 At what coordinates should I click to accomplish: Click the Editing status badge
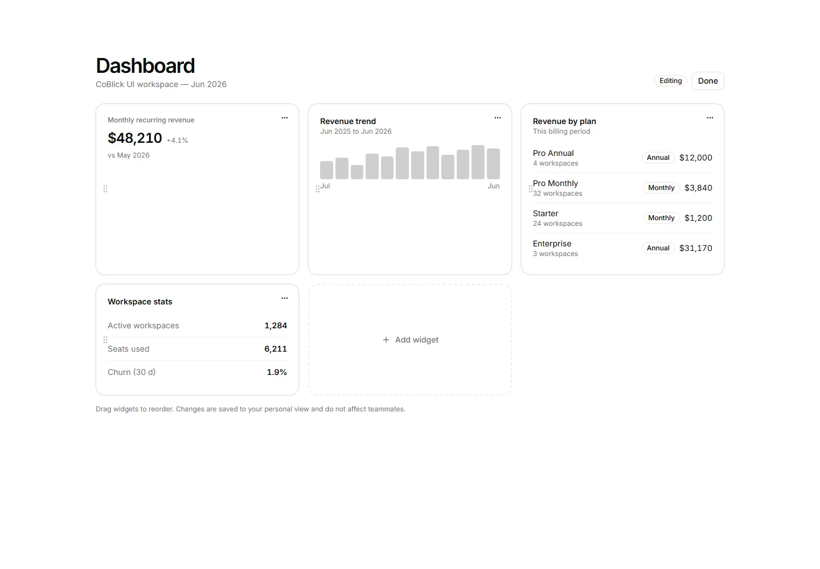[x=671, y=81]
